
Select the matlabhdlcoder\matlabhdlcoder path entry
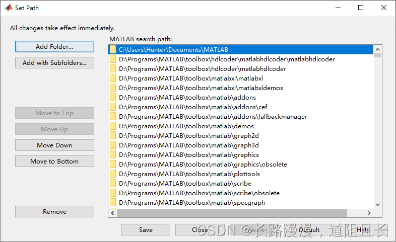coord(241,59)
